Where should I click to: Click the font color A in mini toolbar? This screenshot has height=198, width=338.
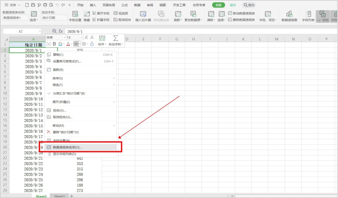pyautogui.click(x=68, y=44)
